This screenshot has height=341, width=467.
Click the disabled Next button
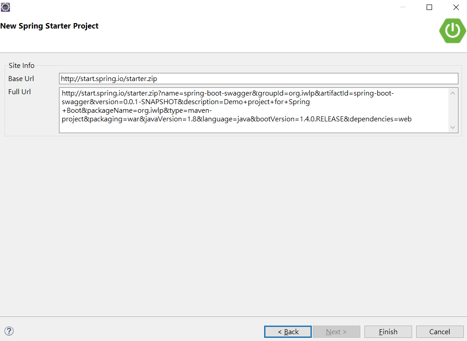tap(336, 331)
